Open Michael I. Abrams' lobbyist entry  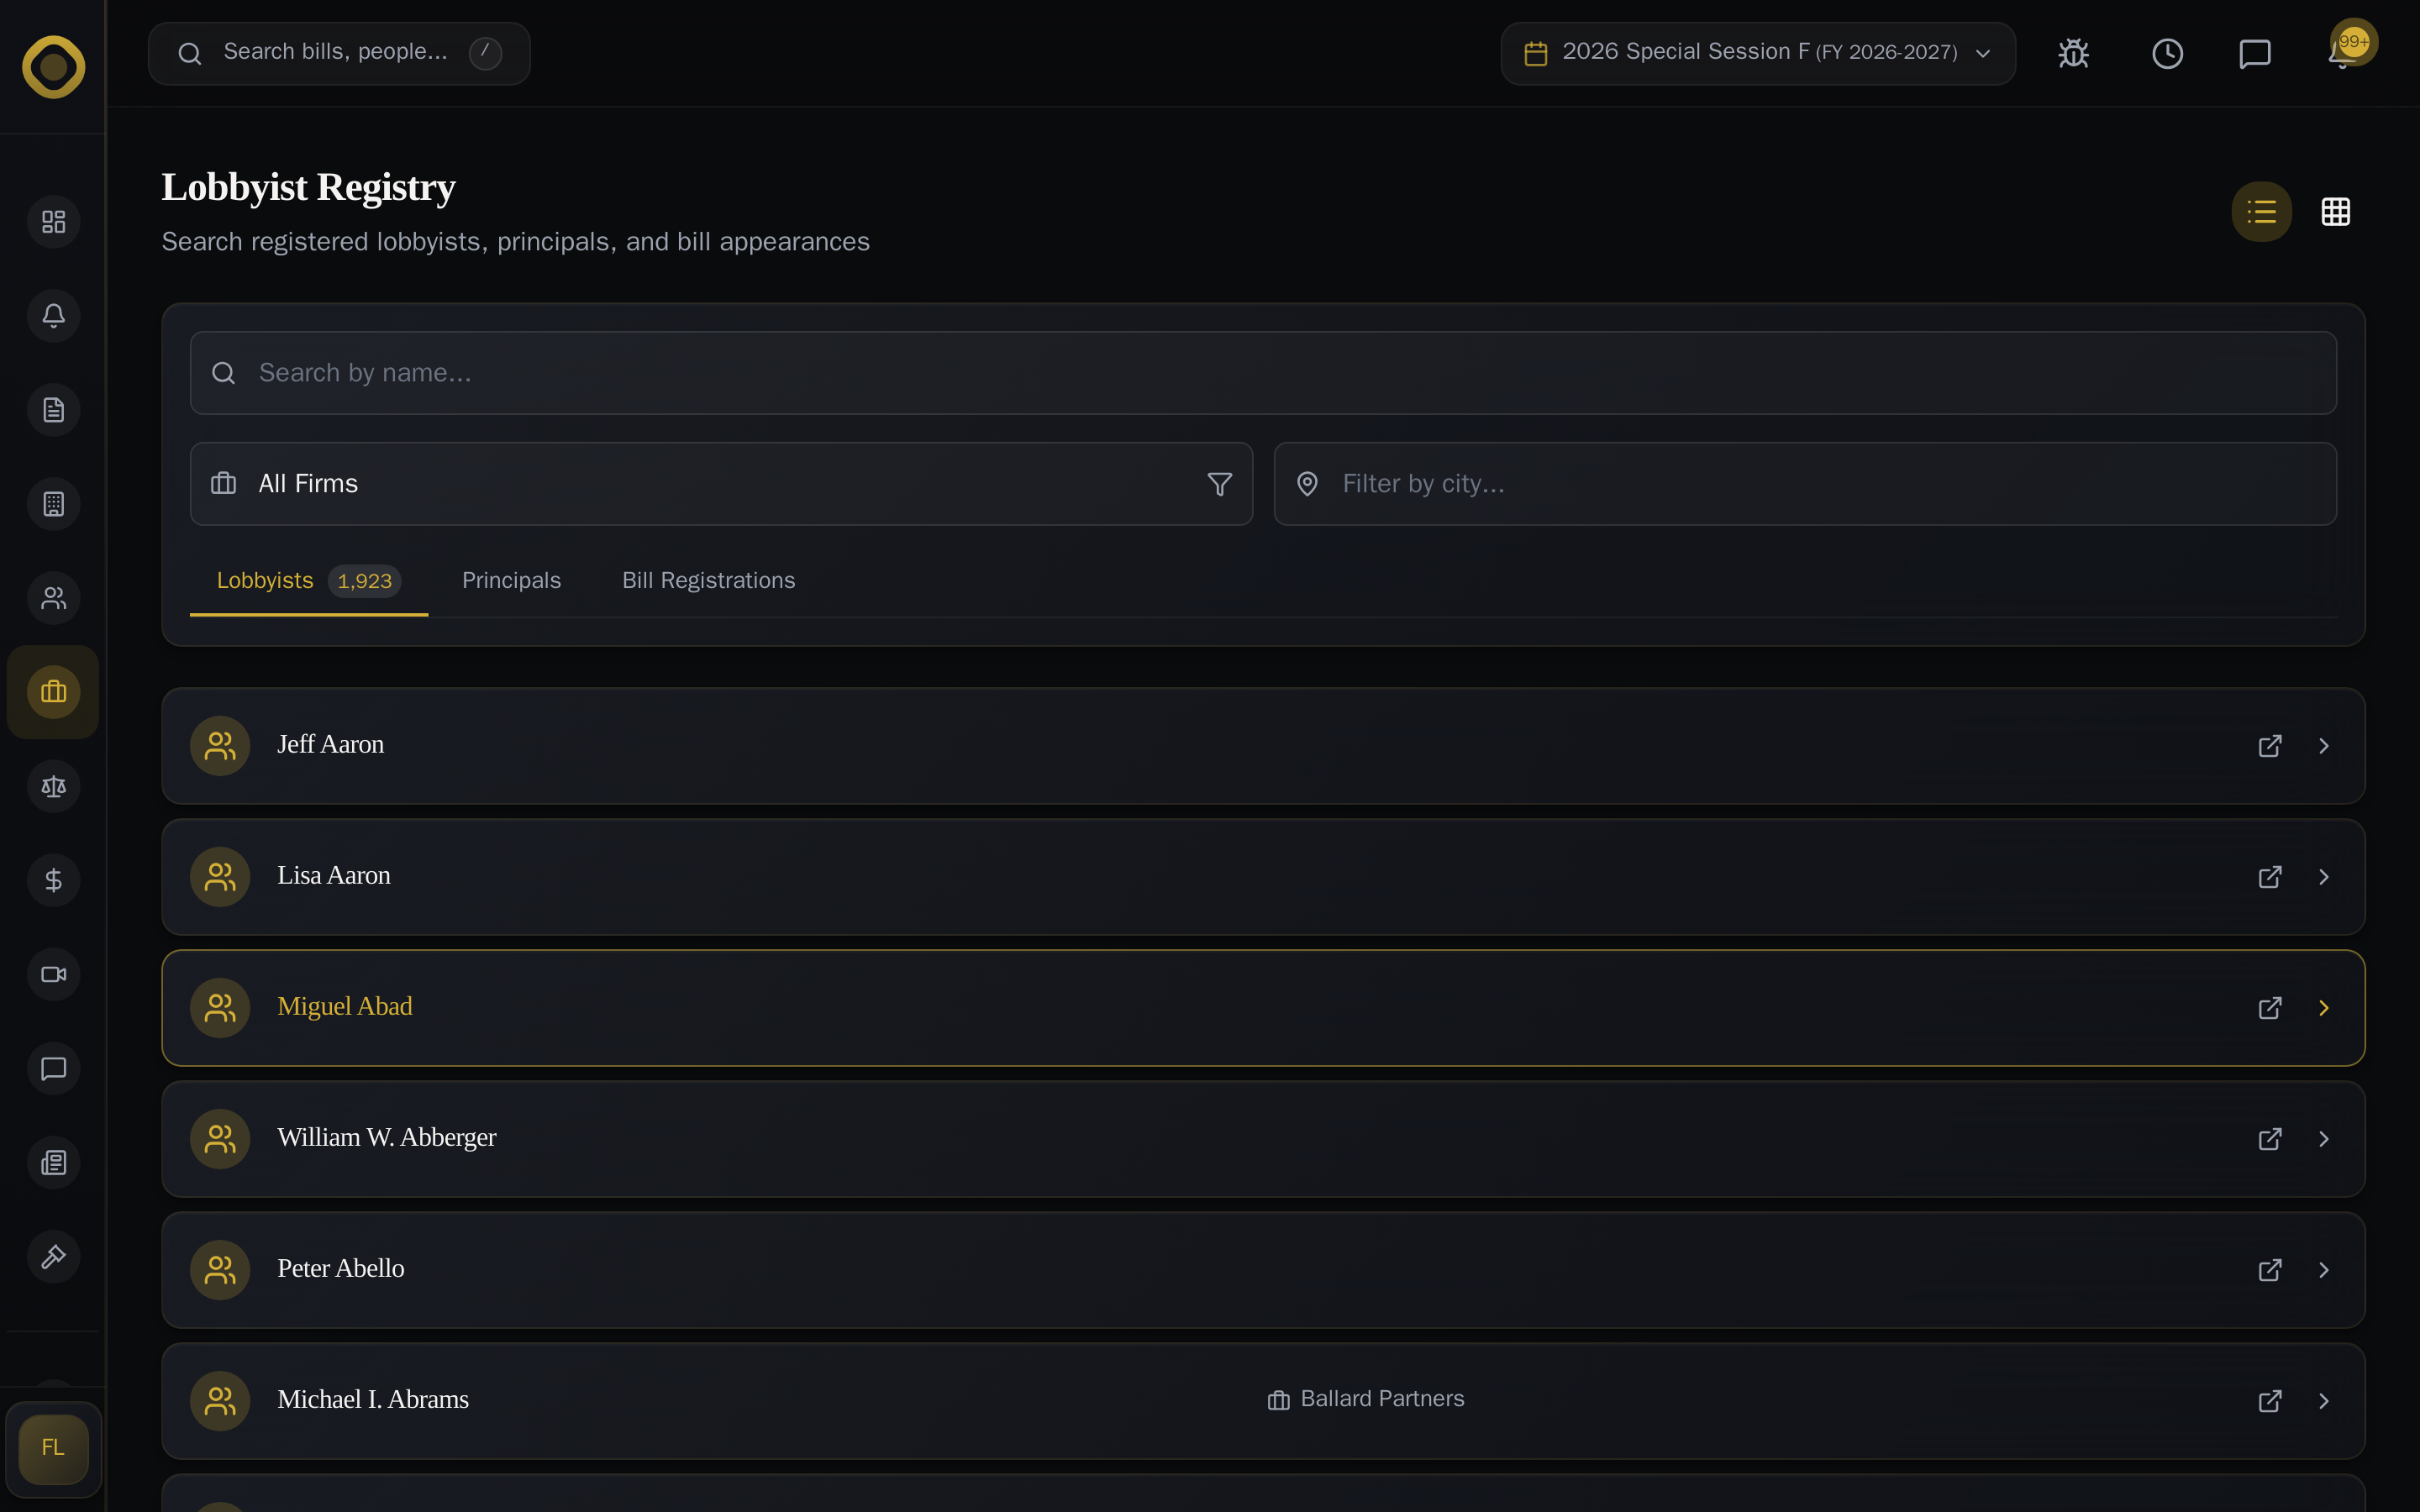pos(1263,1401)
